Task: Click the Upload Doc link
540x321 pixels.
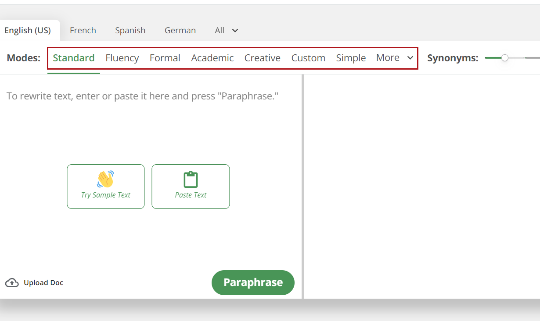Action: coord(43,283)
